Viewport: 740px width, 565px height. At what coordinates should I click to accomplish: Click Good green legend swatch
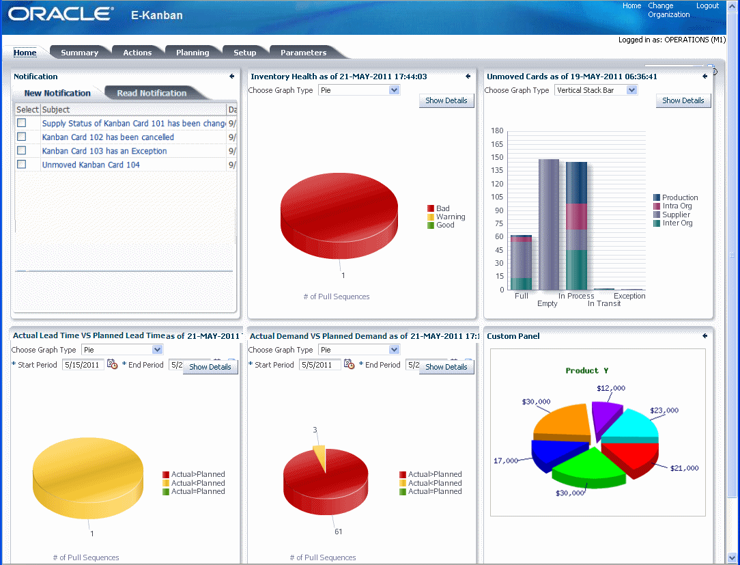point(430,225)
